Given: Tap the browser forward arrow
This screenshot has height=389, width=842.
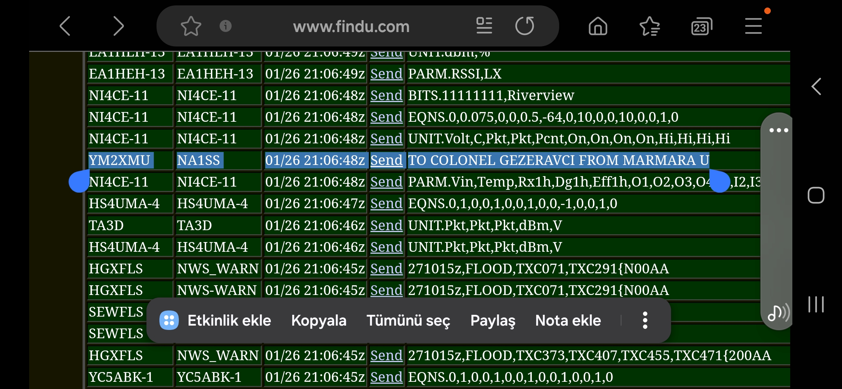Looking at the screenshot, I should 118,26.
